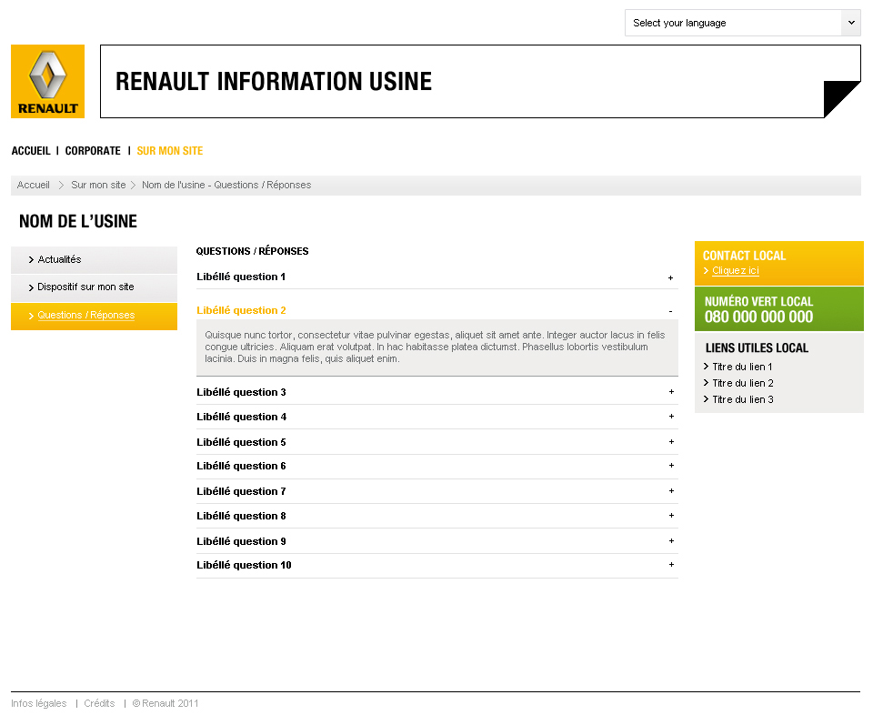Image resolution: width=873 pixels, height=725 pixels.
Task: Click the Libéllé question 8 title
Action: 241,516
